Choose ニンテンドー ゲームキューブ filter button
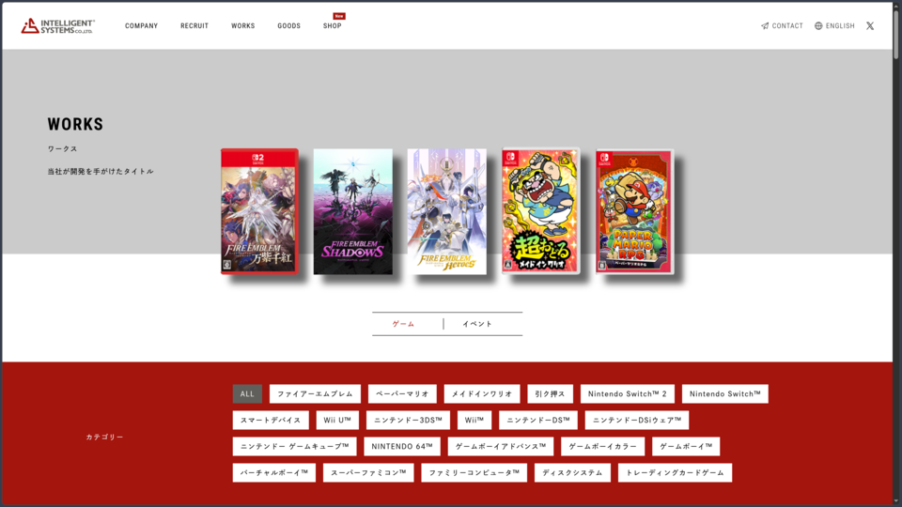Screen dimensions: 902x507 coord(294,447)
